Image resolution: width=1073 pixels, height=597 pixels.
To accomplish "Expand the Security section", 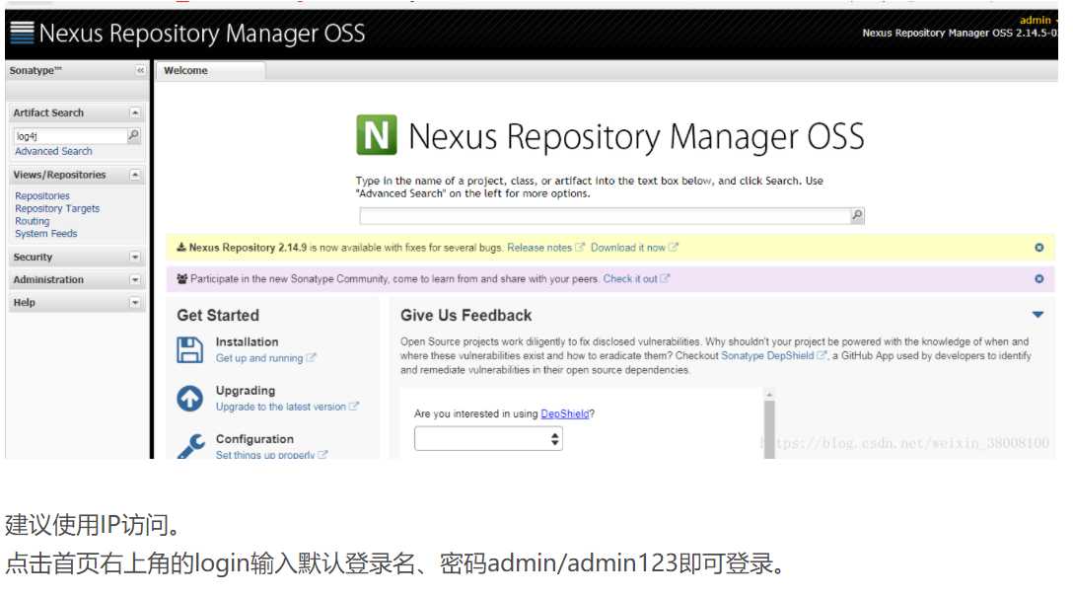I will tap(135, 258).
